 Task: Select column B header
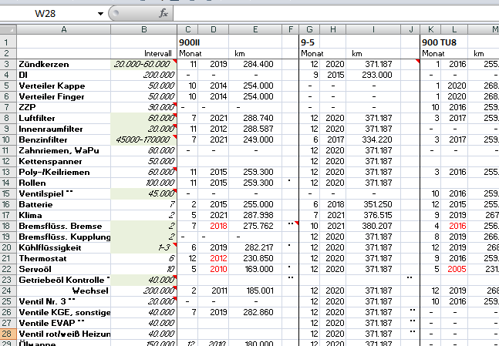point(144,29)
